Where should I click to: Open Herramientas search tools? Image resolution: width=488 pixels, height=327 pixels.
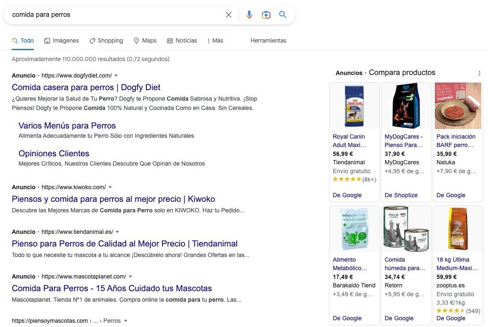[268, 41]
